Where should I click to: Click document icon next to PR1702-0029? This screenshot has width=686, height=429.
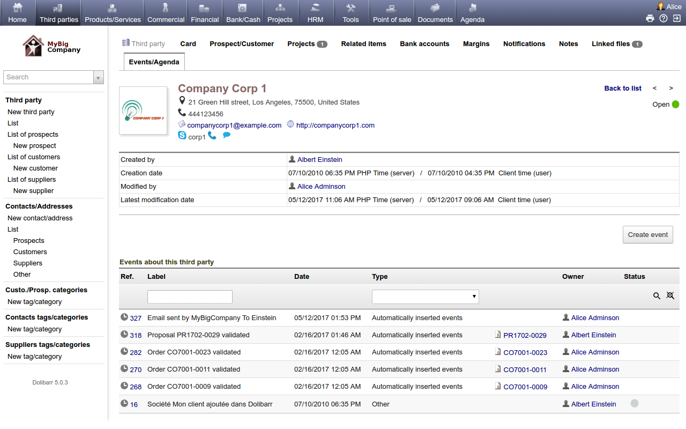tap(498, 335)
